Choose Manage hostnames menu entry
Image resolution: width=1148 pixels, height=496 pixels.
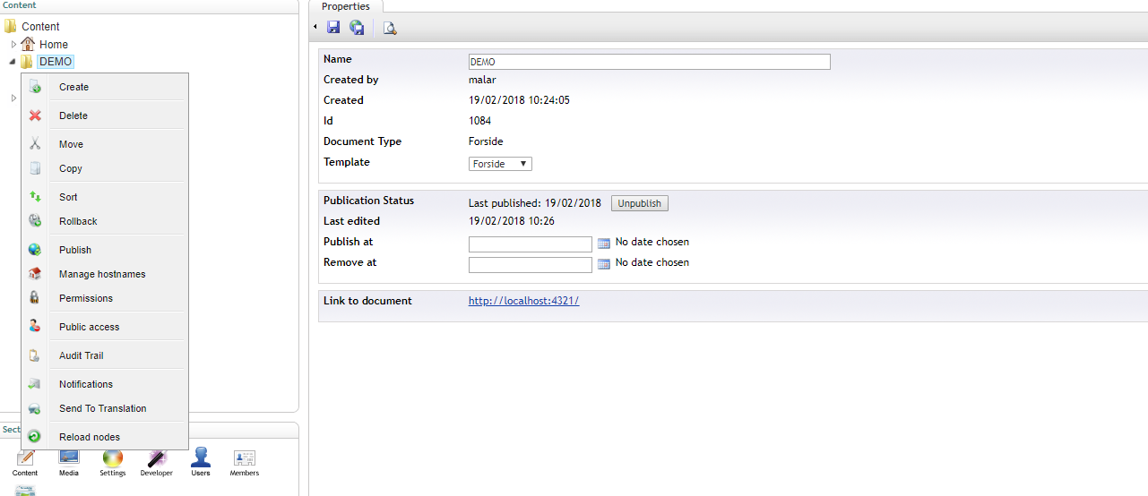coord(102,274)
